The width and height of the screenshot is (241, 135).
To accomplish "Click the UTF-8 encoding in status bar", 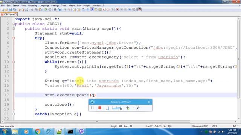I will [x=214, y=126].
